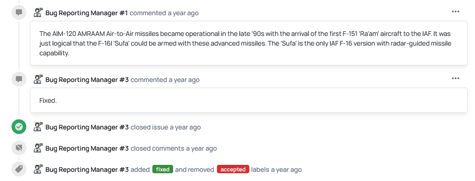
Task: Open Bug Reporting Manager #3 name on 'Fixed.' comment
Action: click(87, 80)
